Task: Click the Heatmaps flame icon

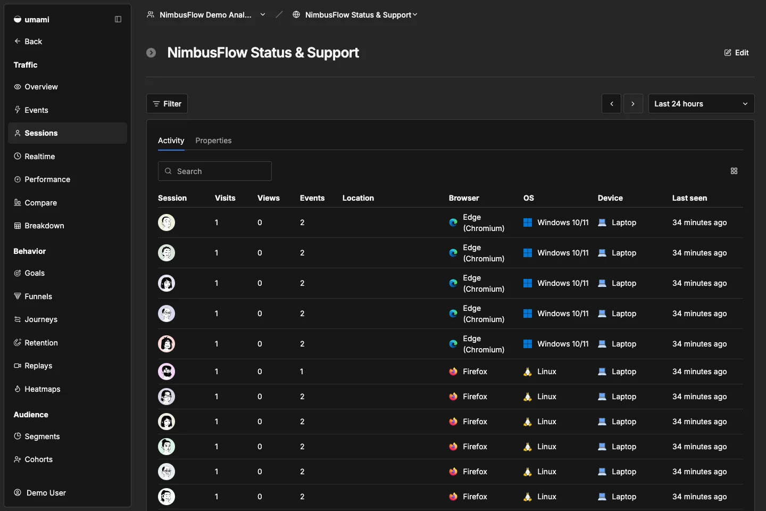Action: (x=18, y=389)
